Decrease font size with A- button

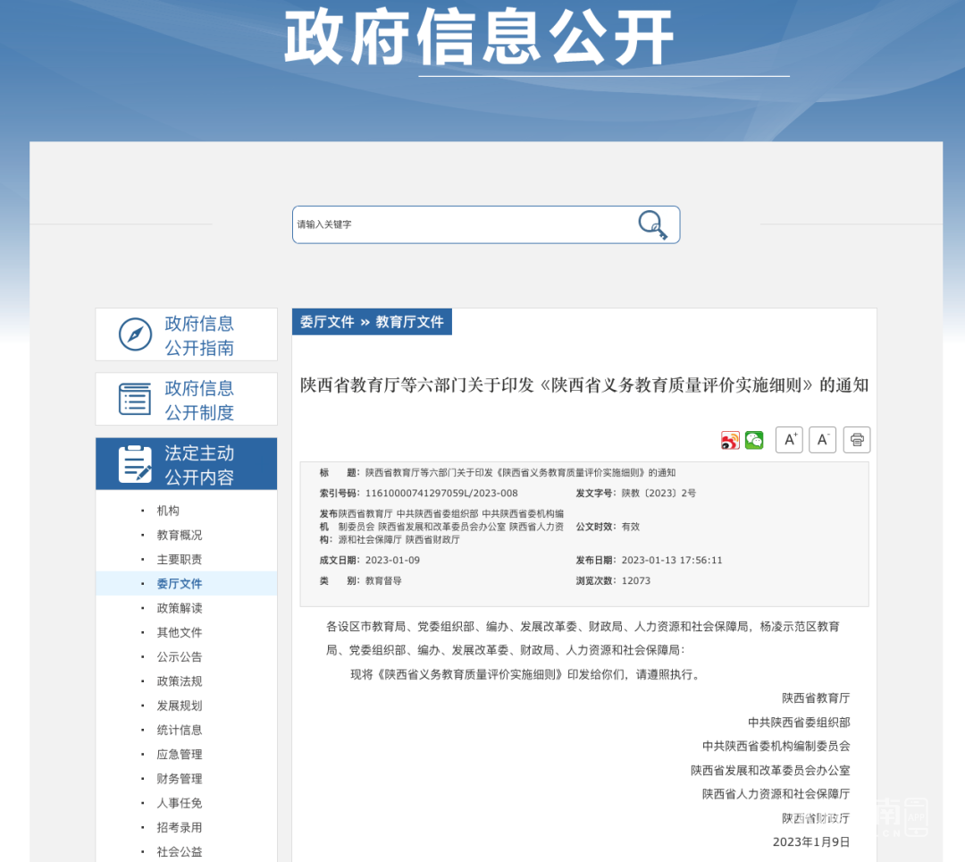pyautogui.click(x=822, y=440)
